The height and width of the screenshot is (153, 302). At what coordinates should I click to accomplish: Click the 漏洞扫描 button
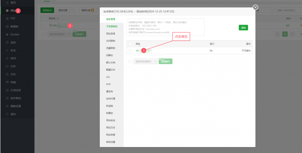(88, 10)
